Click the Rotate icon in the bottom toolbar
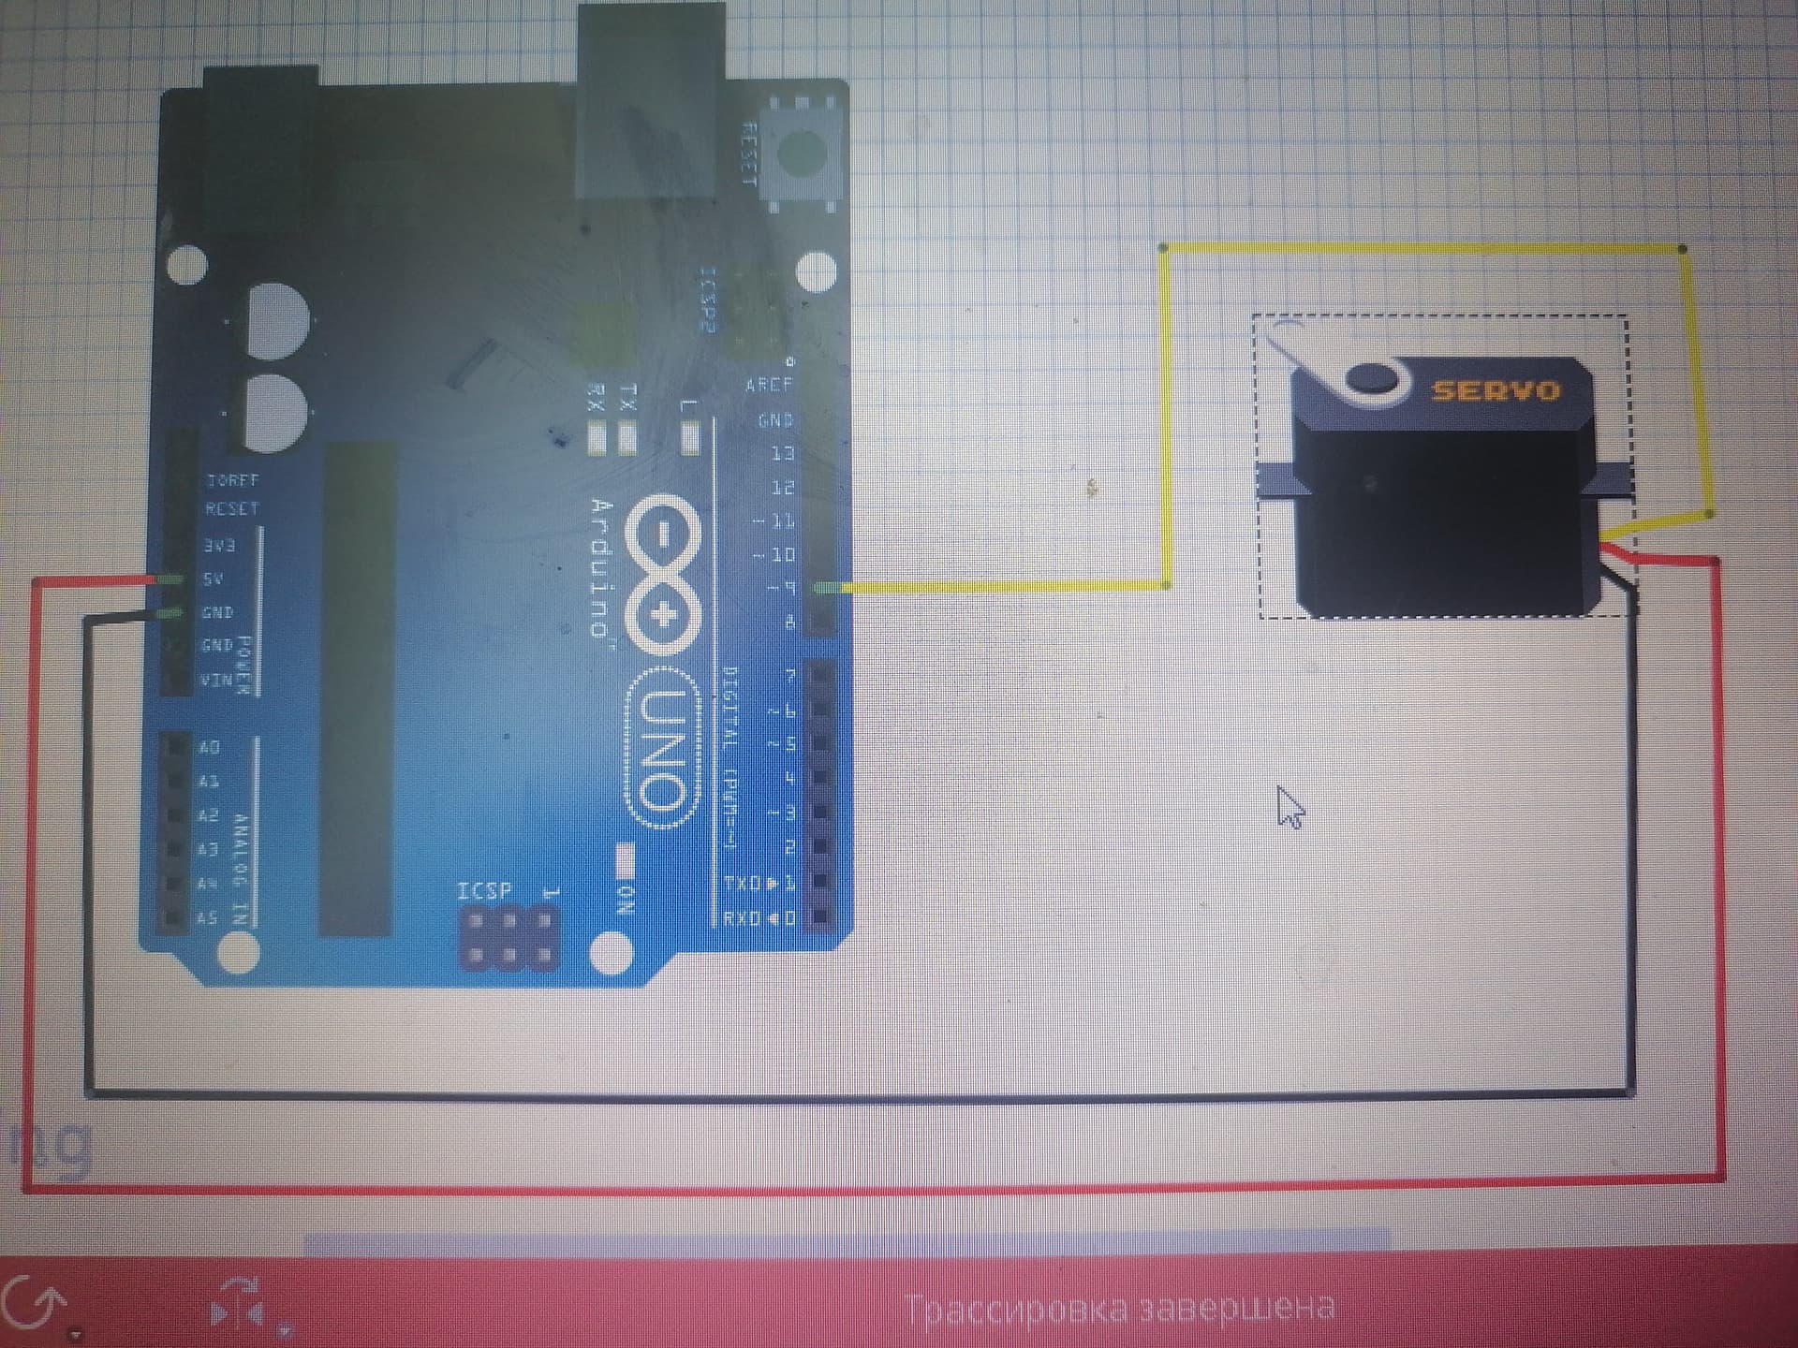 (x=34, y=1303)
